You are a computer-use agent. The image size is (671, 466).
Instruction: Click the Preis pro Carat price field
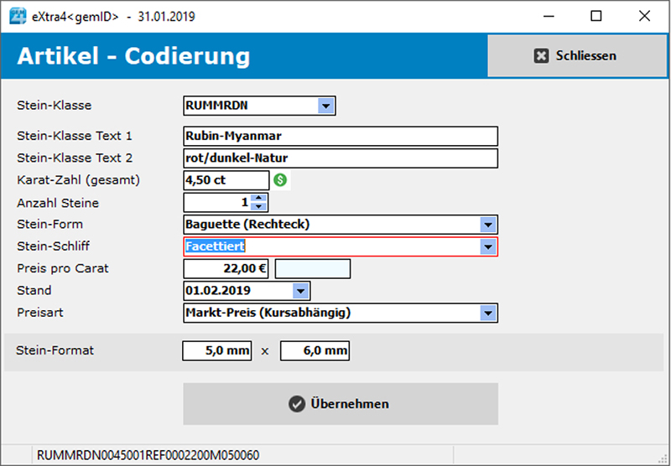click(226, 269)
